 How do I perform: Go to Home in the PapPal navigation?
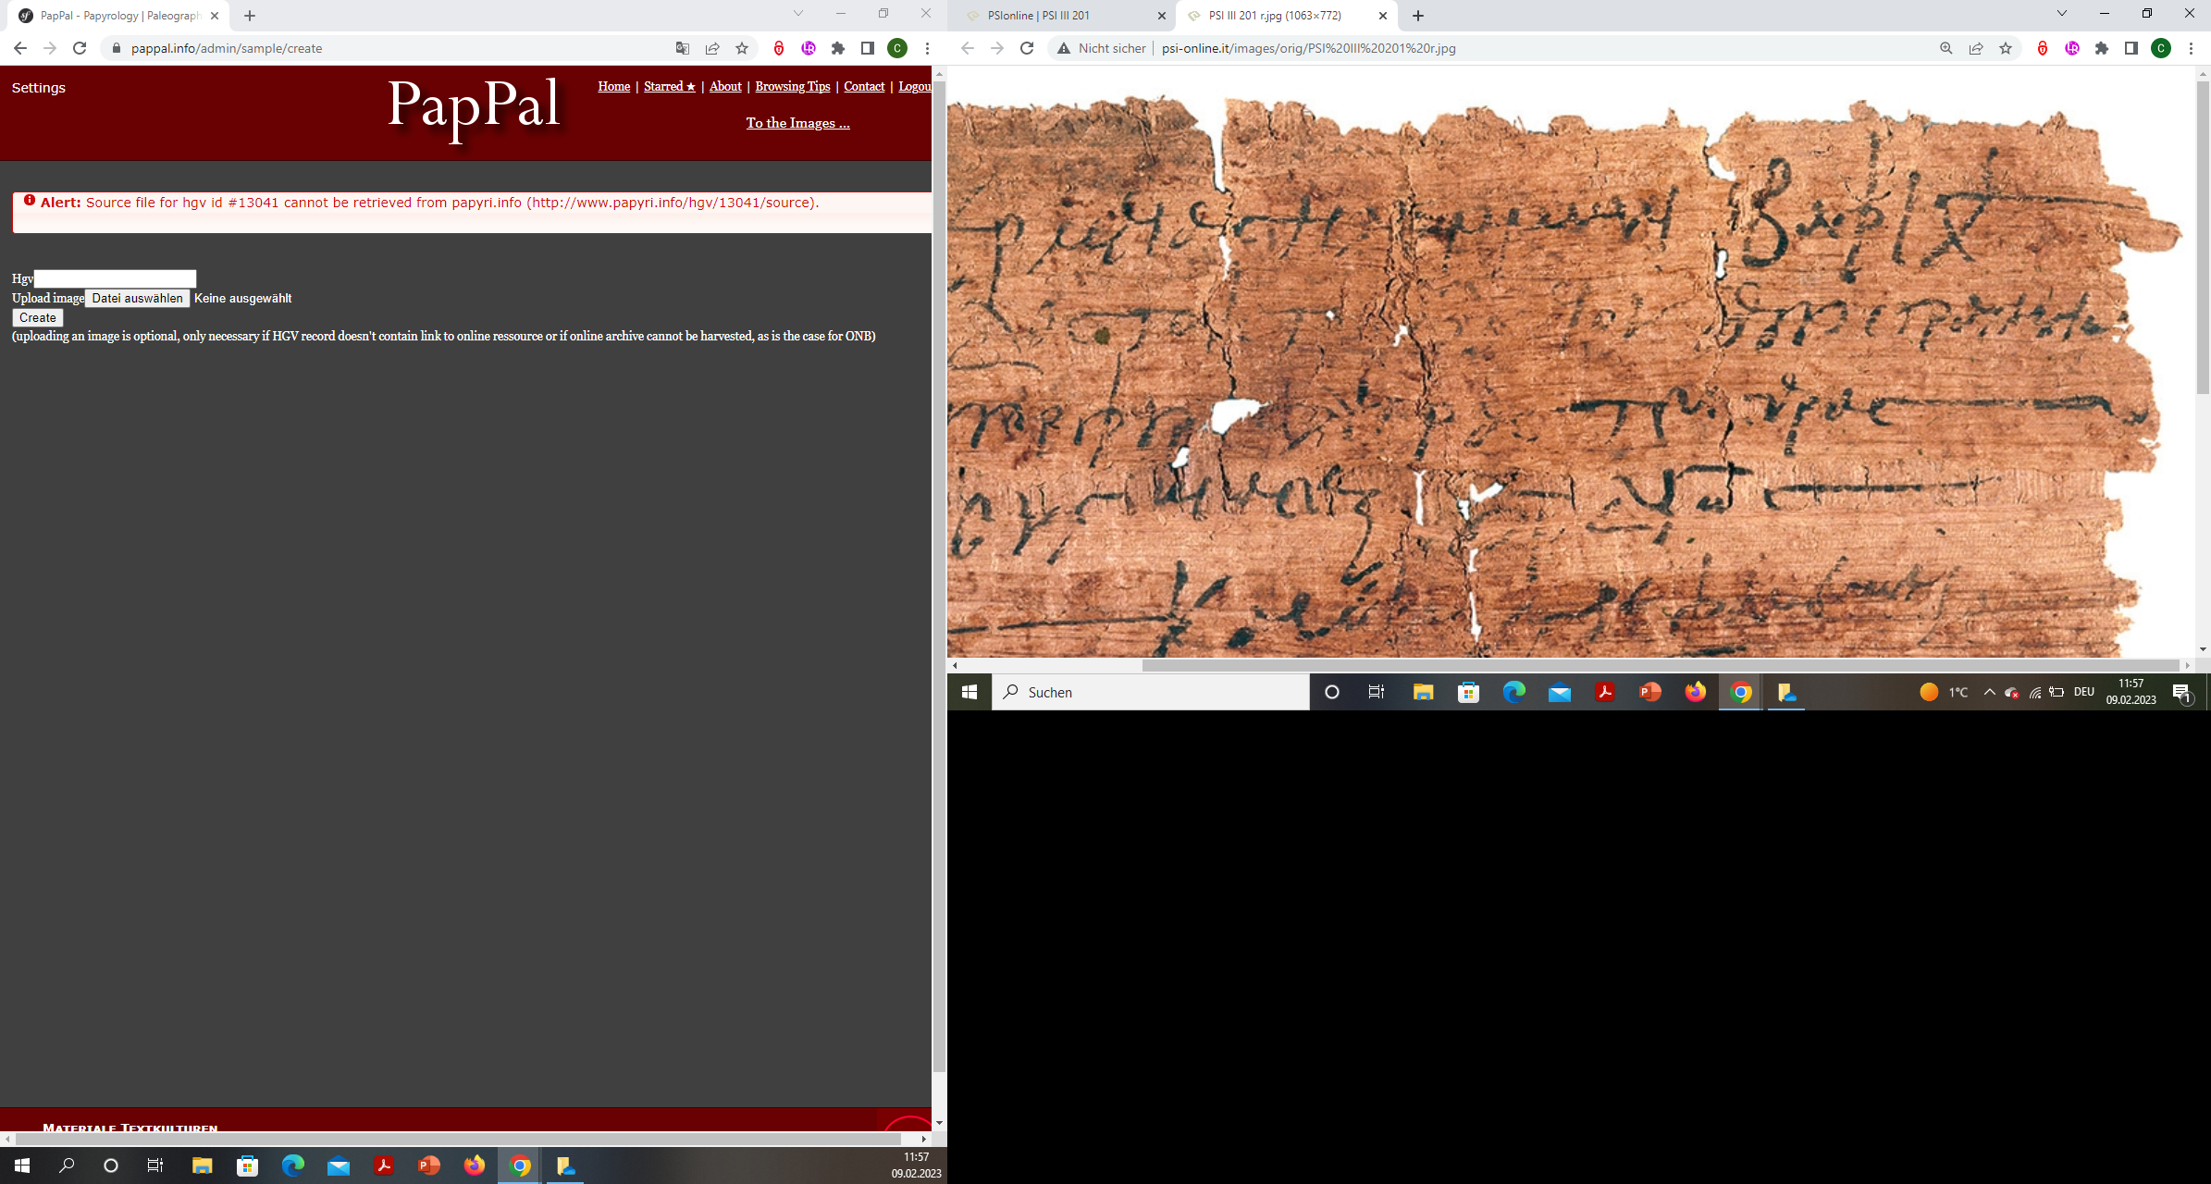pos(614,86)
